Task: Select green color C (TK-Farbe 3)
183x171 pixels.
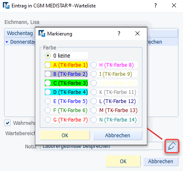Action: (x=66, y=83)
